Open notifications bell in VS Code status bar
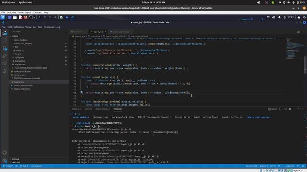The image size is (307, 172). click(x=303, y=166)
